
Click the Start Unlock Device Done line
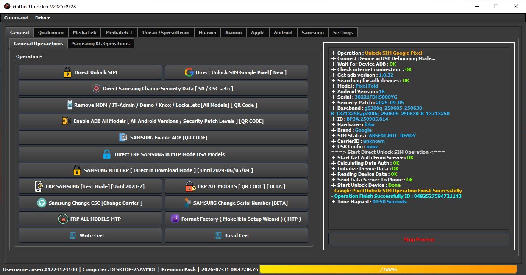click(x=366, y=185)
